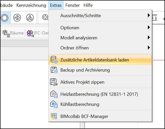The height and width of the screenshot is (129, 165).
Task: Open the Kennzeichnung menu
Action: [31, 5]
